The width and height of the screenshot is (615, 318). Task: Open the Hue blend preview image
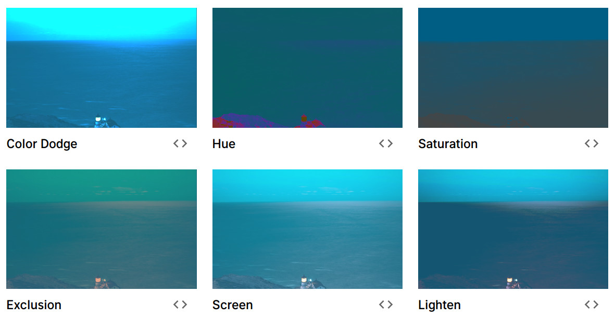[x=307, y=68]
